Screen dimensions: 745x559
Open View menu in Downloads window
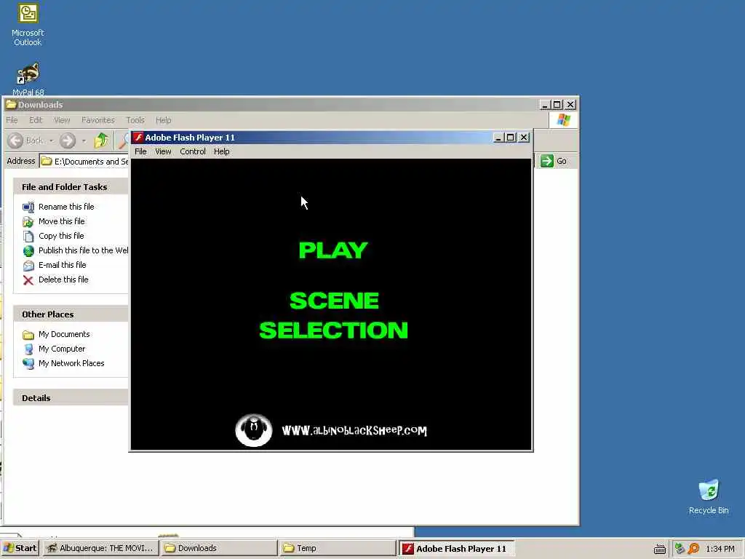[x=62, y=120]
